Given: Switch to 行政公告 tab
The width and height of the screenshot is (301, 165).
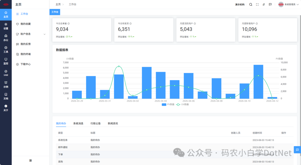Looking at the screenshot, I should [96, 124].
